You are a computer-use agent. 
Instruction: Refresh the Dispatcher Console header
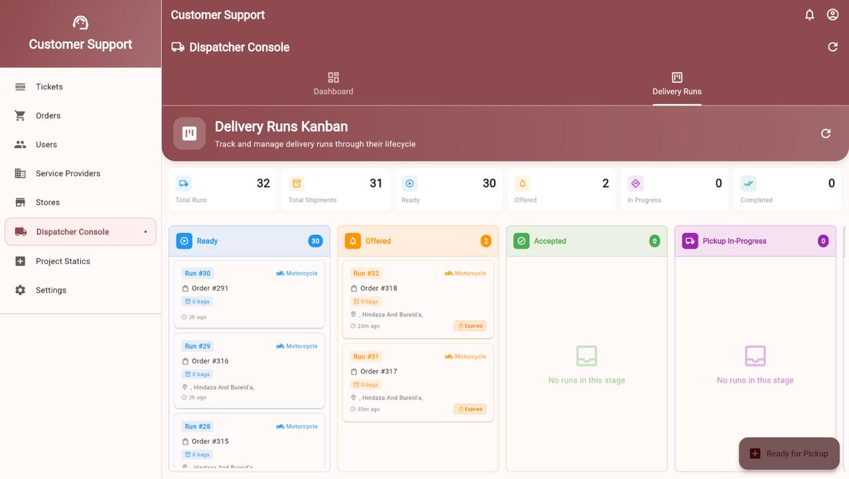point(832,46)
